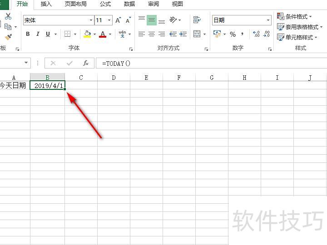
Task: Apply percent style
Action: click(233, 34)
